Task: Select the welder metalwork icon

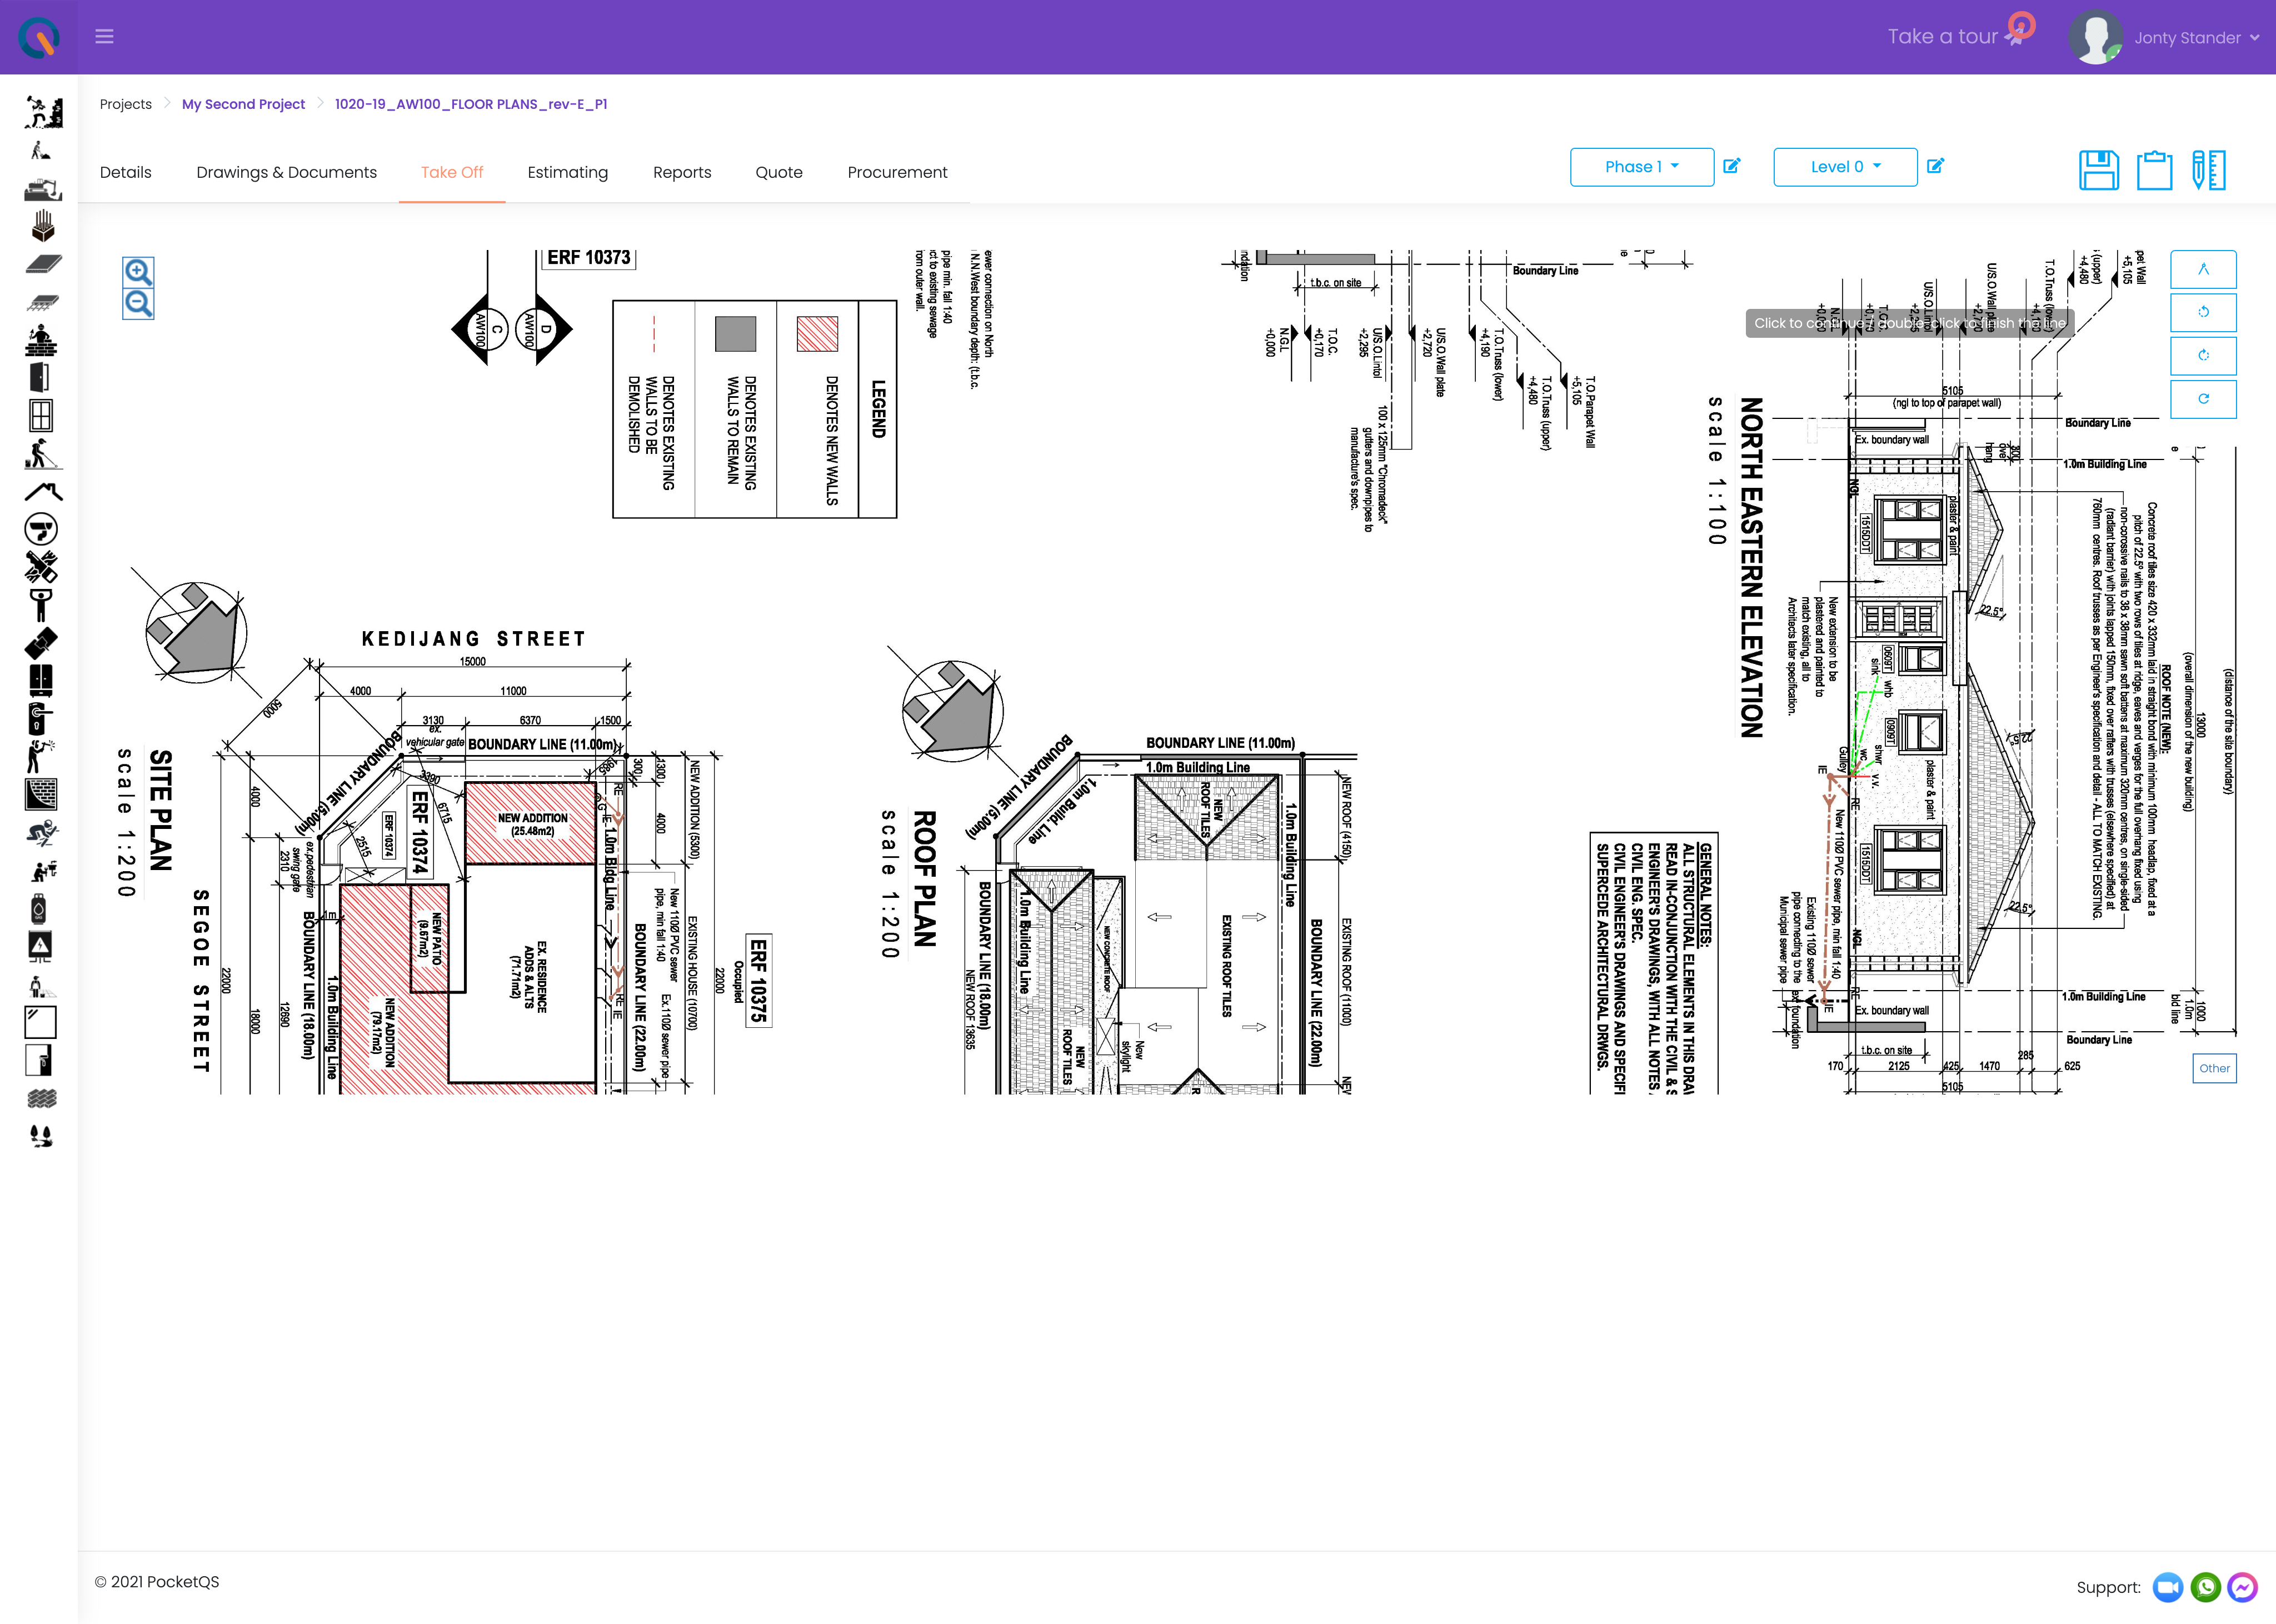Action: [40, 756]
